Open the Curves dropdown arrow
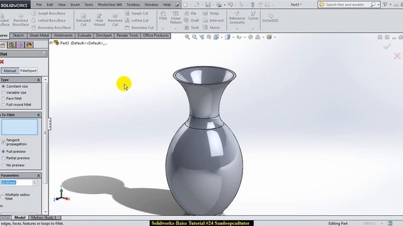This screenshot has height=226, width=403. [x=253, y=28]
